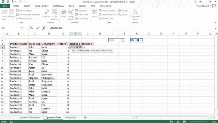Switch to the HOME ribbon tab
Screen dimensions: 218x123
[x=16, y=6]
